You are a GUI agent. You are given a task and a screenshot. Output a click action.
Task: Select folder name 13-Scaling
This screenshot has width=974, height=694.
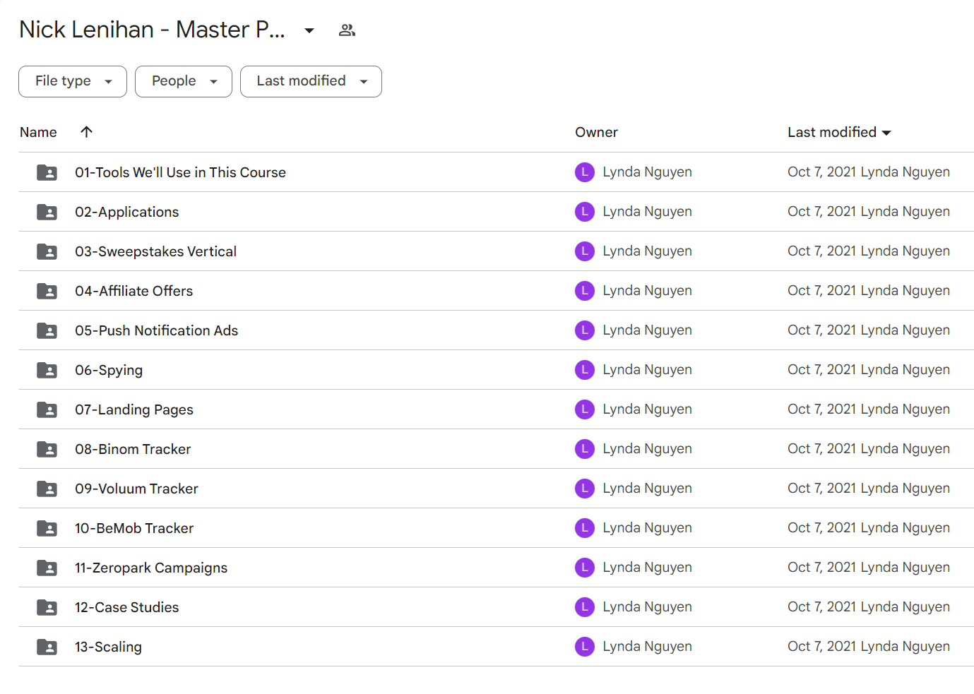point(108,647)
